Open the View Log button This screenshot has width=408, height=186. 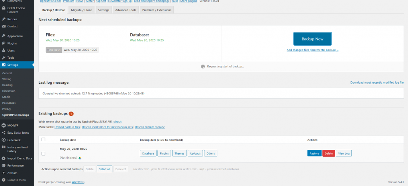pos(344,153)
